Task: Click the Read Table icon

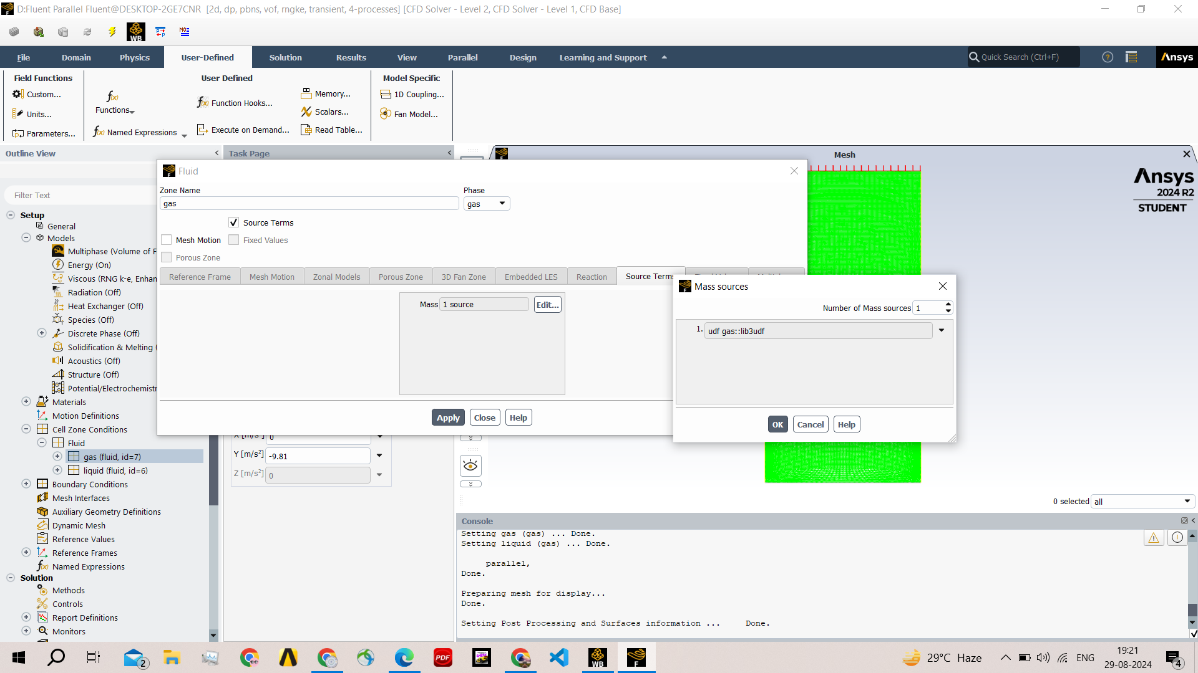Action: click(306, 130)
